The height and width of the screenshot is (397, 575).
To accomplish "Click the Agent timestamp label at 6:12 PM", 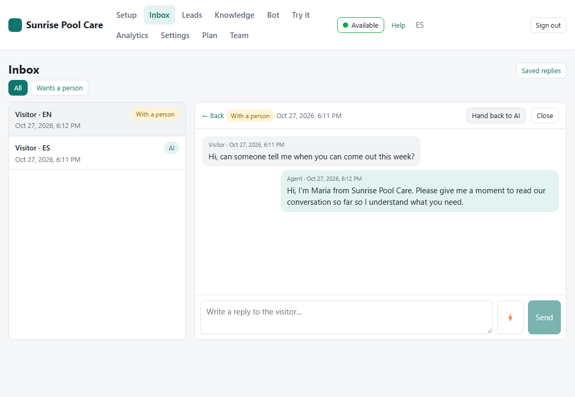I will [x=324, y=179].
